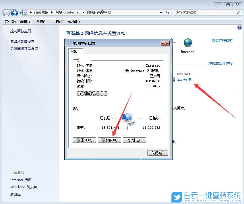Click the computer connection graphic in 活动 section
The height and width of the screenshot is (204, 244).
coord(128,118)
